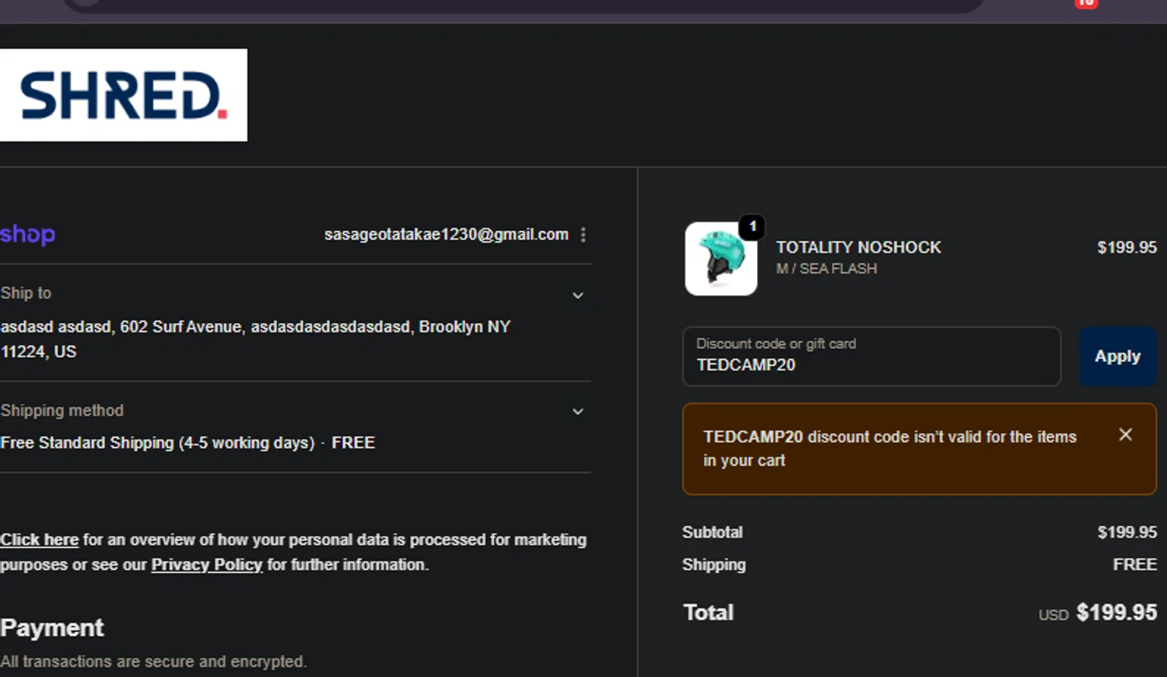
Task: Click the M / SEA FLASH variant text
Action: [x=826, y=268]
